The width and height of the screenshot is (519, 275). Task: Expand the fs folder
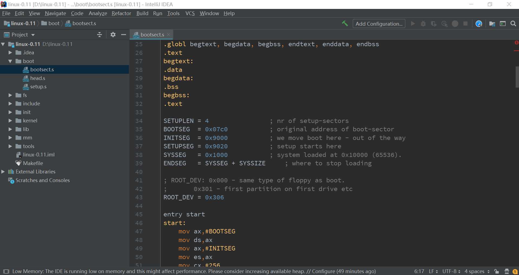click(x=10, y=95)
